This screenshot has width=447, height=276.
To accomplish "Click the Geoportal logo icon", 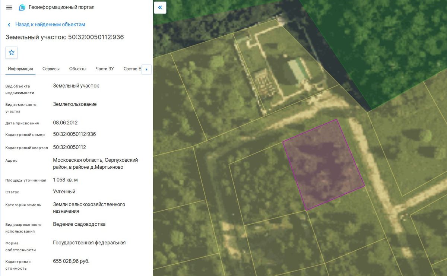I will pos(22,7).
